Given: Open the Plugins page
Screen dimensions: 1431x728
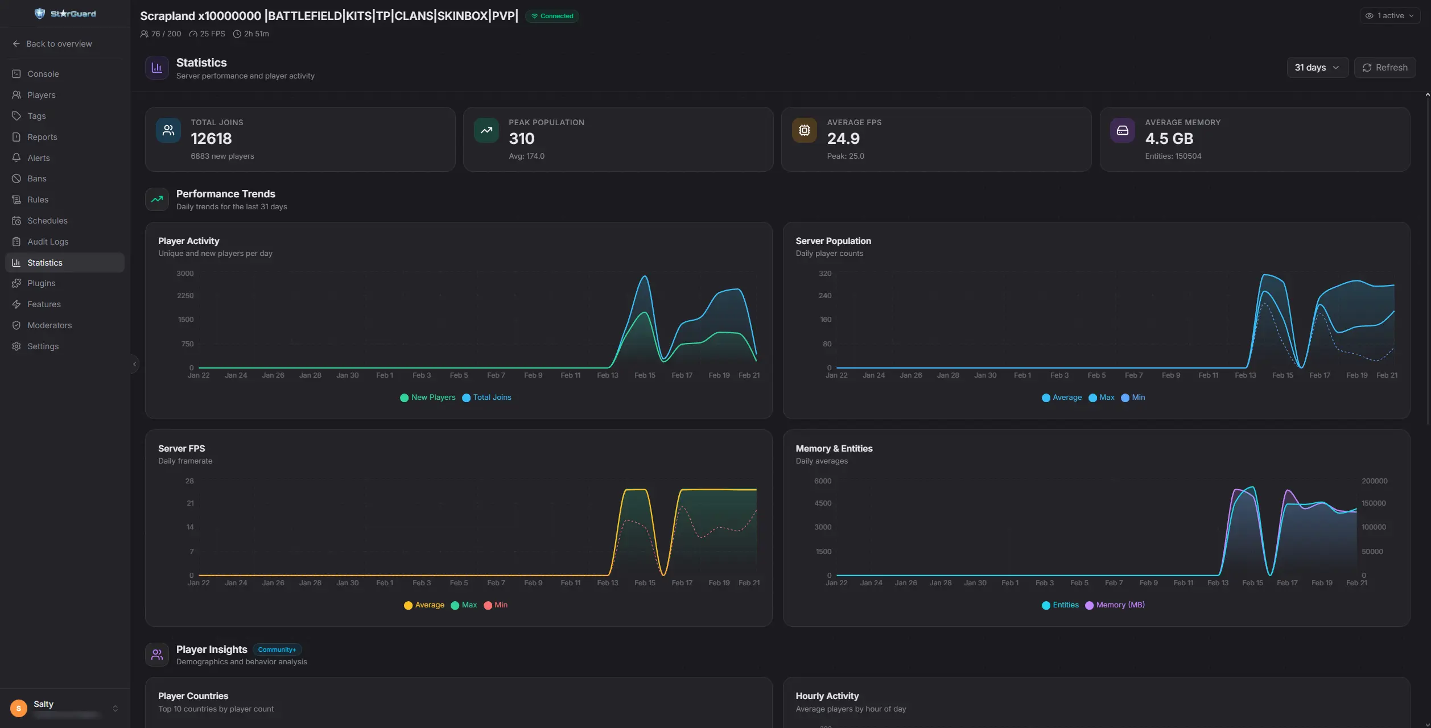Looking at the screenshot, I should (42, 283).
